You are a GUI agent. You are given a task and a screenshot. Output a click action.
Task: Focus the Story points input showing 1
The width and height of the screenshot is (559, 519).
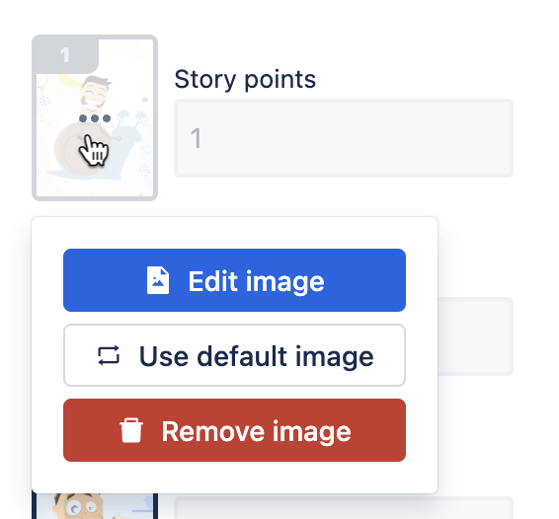pyautogui.click(x=344, y=138)
